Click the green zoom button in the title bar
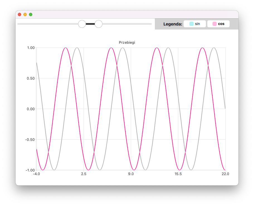The image size is (254, 206). pyautogui.click(x=31, y=14)
